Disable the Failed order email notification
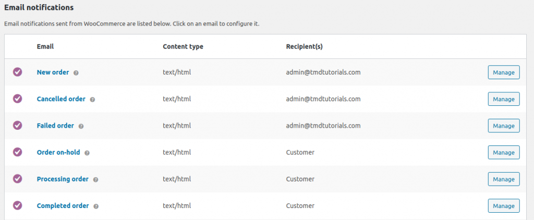 17,125
